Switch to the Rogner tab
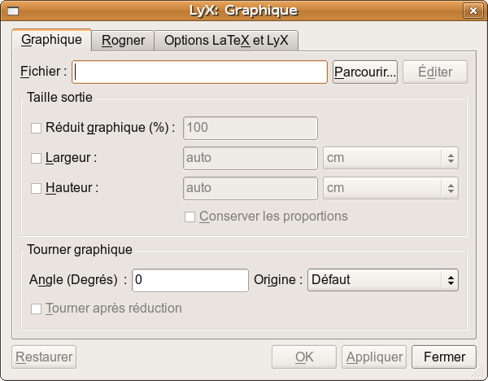 click(x=123, y=40)
